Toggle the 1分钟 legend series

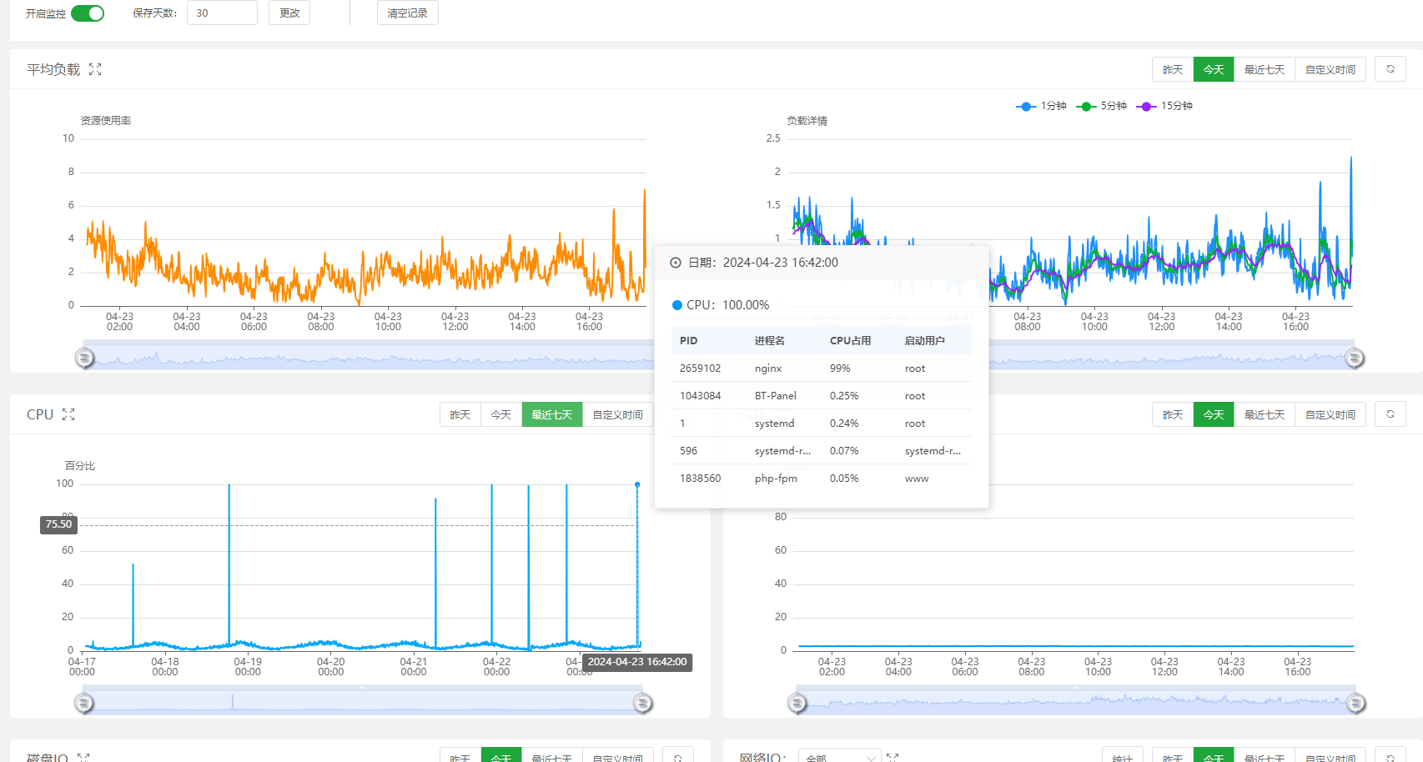point(1041,106)
